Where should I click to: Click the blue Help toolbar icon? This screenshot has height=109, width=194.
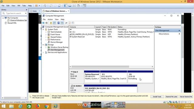pyautogui.click(x=59, y=23)
